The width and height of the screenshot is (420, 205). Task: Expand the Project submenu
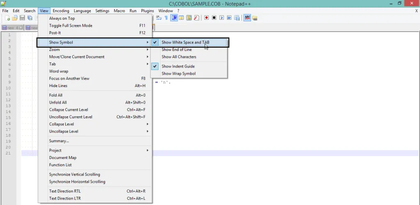pos(95,150)
